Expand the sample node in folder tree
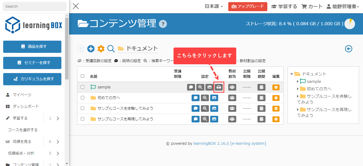This screenshot has width=363, height=166. tap(298, 82)
